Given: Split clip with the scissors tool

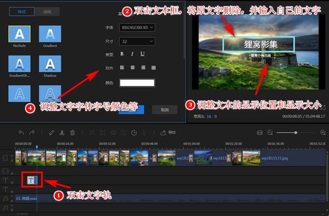Looking at the screenshot, I should (x=62, y=132).
